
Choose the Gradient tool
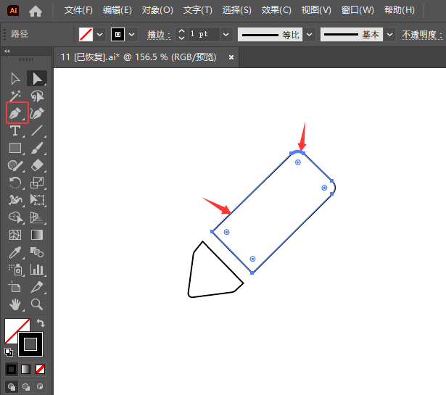point(37,235)
